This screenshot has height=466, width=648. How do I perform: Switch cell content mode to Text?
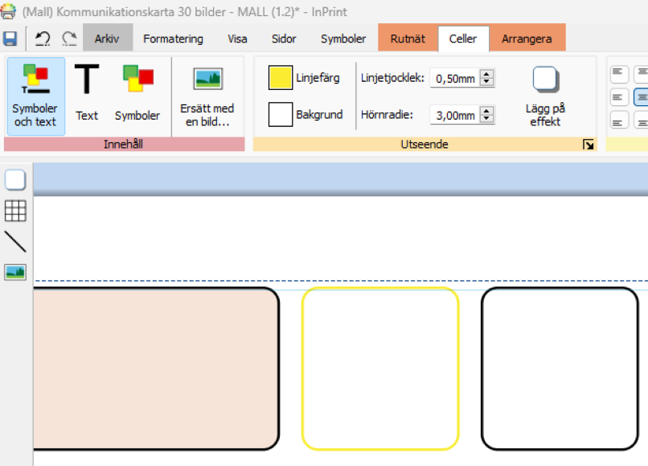87,94
